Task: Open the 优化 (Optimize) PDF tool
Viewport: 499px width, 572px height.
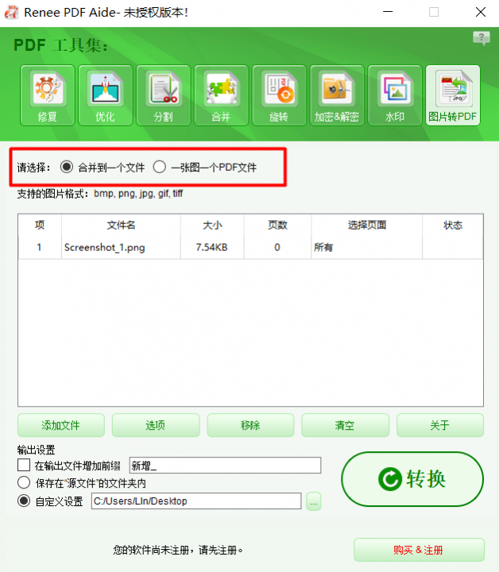Action: pos(106,95)
